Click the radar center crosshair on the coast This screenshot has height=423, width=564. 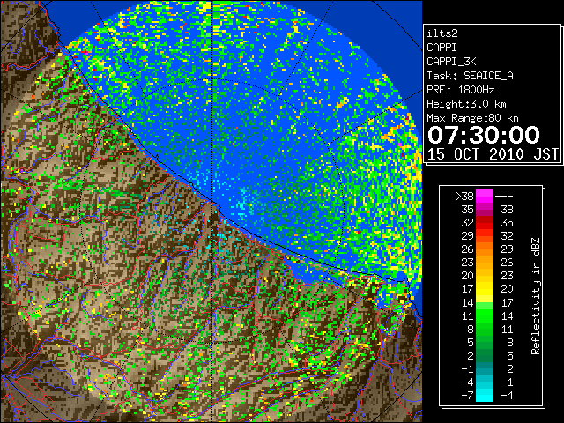212,211
